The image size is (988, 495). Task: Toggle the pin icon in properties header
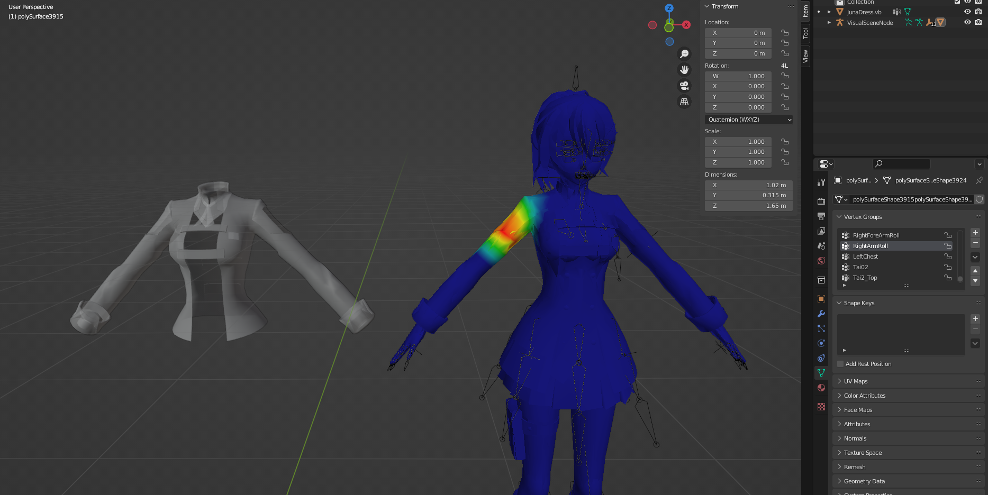pyautogui.click(x=980, y=180)
